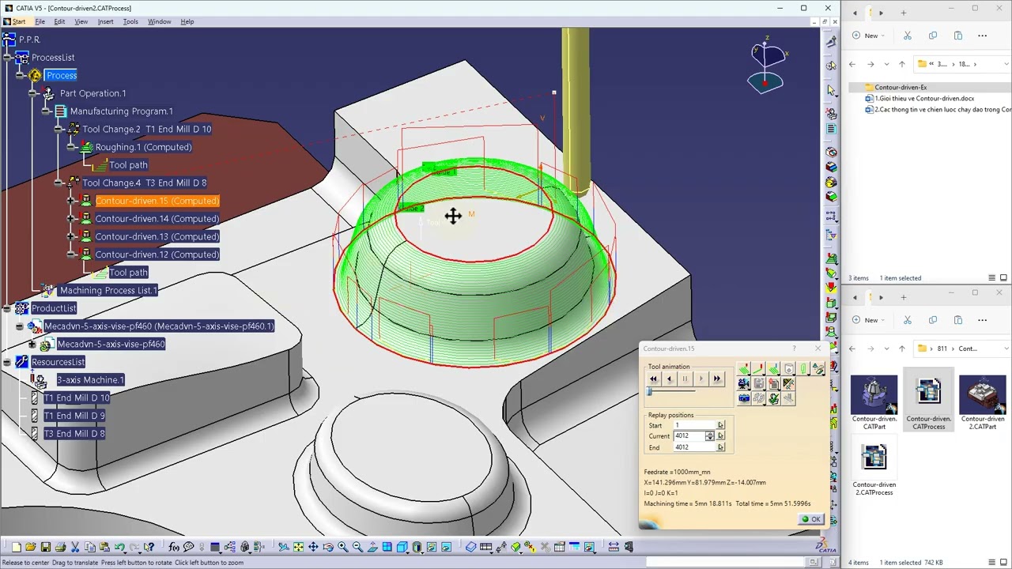Select Mecadvn-5-axis-vise-pf460 product child node

(x=111, y=344)
